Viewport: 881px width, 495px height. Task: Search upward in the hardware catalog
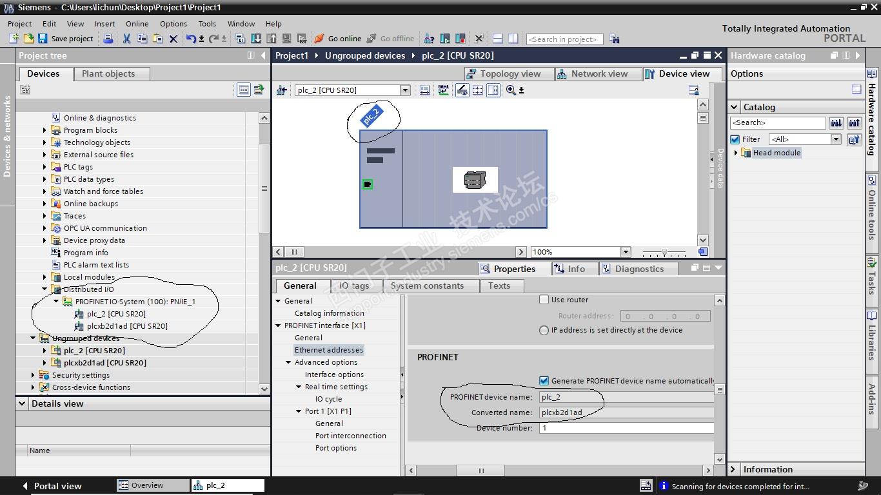(854, 122)
